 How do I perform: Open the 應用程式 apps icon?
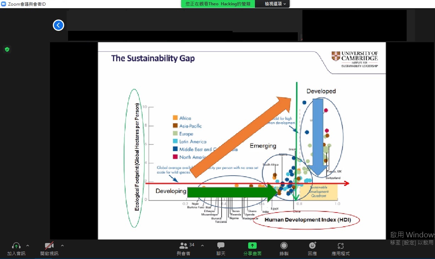click(340, 246)
